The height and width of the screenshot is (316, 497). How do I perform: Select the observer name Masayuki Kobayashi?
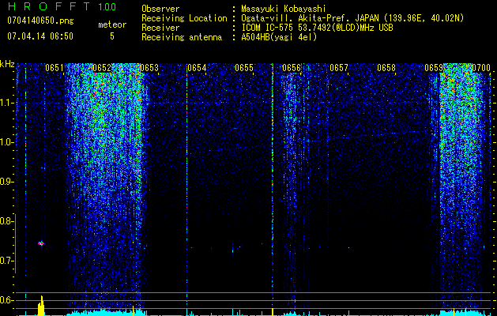click(x=284, y=9)
